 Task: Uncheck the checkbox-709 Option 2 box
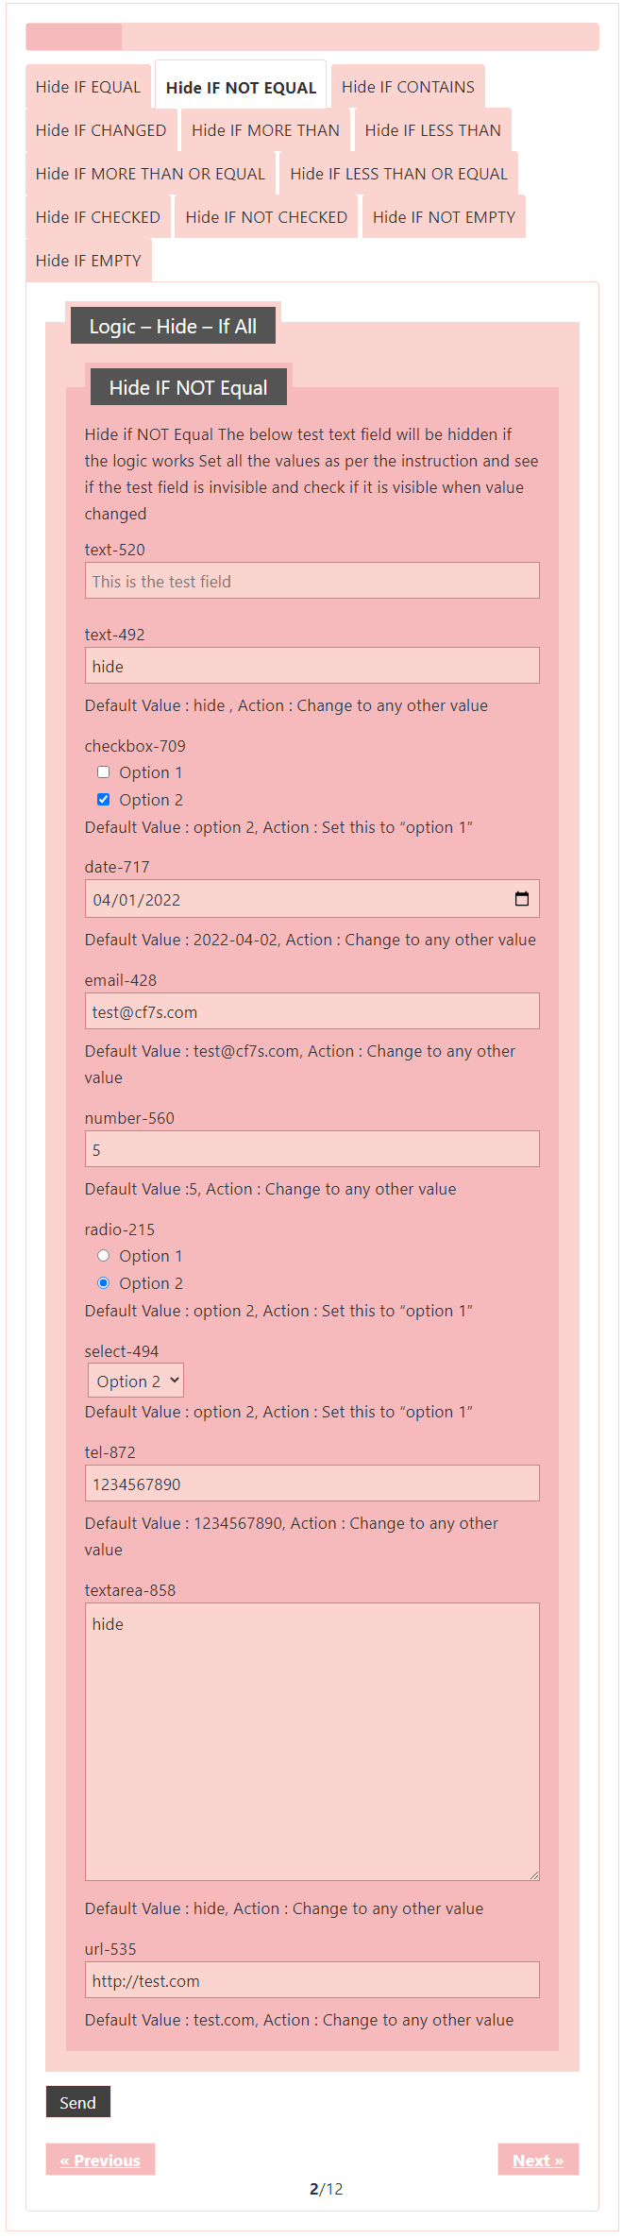coord(104,800)
